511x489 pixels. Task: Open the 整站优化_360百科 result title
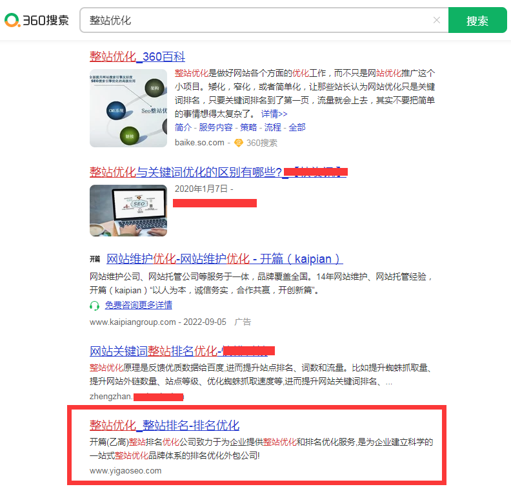(137, 56)
